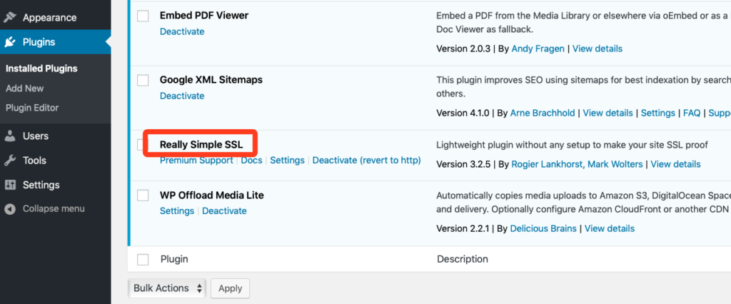Screen dimensions: 731x304
Task: Click the Plugins plug icon
Action: click(x=10, y=42)
